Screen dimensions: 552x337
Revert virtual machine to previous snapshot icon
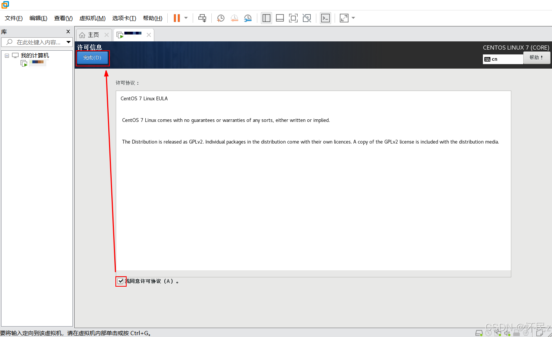tap(234, 18)
